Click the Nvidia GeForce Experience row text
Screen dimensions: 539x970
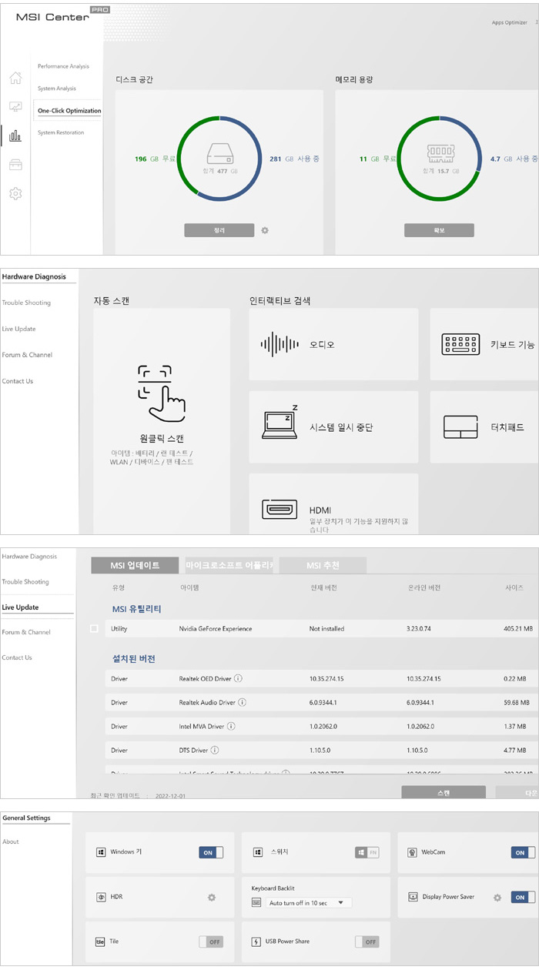215,629
